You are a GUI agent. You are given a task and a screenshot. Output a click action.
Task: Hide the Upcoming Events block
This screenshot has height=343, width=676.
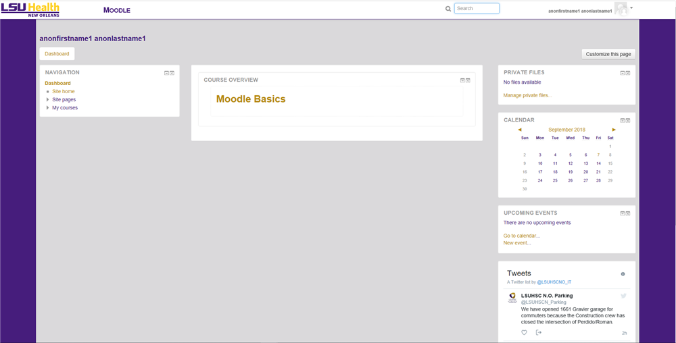point(623,213)
